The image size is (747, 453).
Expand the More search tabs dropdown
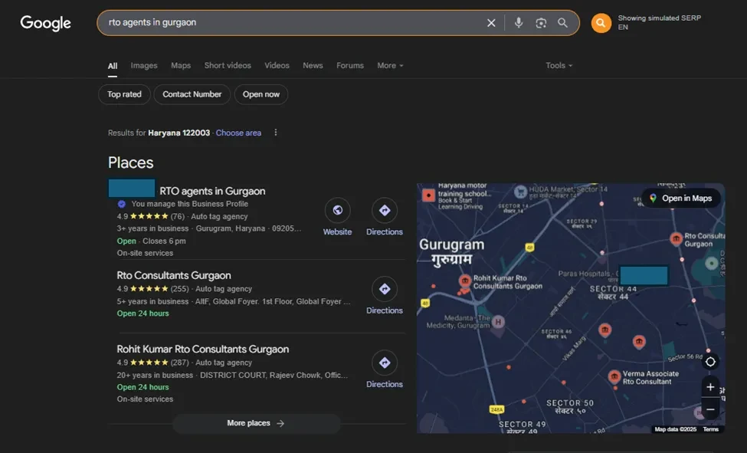[390, 65]
